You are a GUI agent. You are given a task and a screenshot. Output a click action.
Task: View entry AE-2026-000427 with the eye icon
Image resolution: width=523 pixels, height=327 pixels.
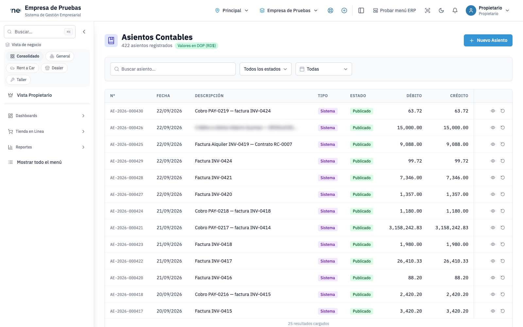493,194
